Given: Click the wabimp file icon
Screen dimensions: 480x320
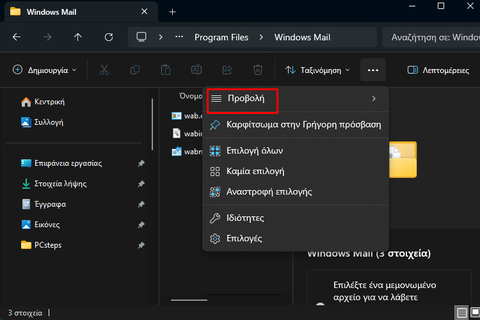Looking at the screenshot, I should click(x=177, y=134).
